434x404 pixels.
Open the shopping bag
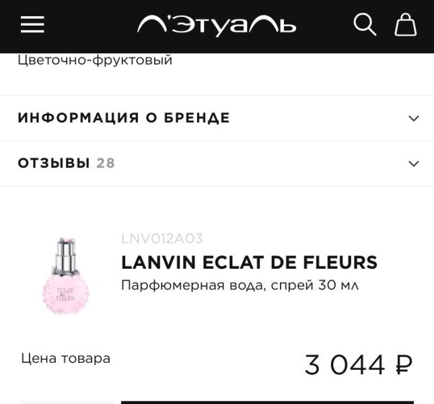[405, 25]
